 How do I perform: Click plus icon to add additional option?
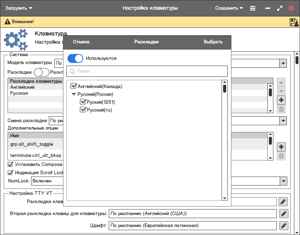point(281,147)
